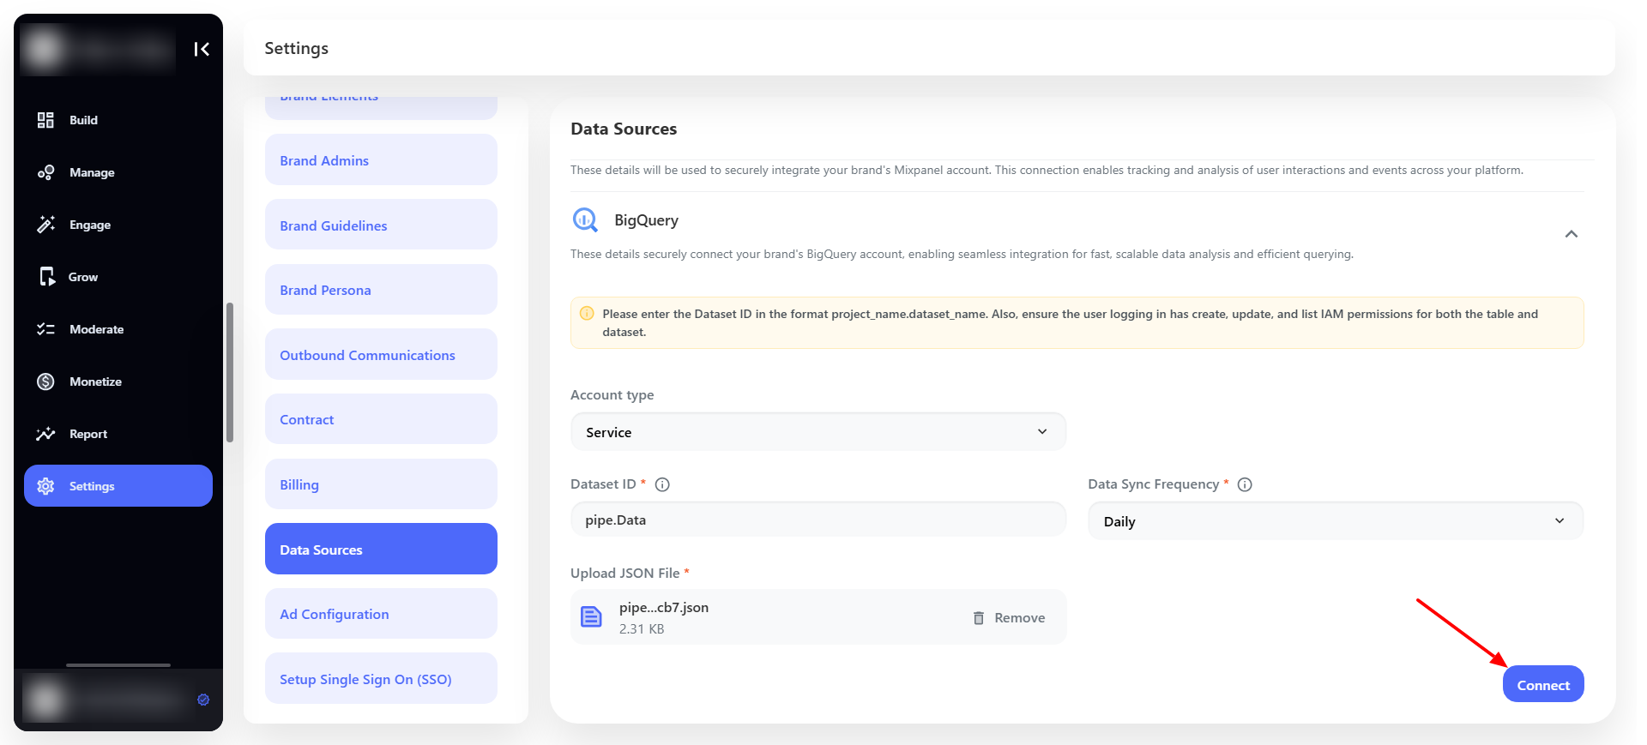Collapse the BigQuery section chevron
1647x745 pixels.
point(1571,234)
